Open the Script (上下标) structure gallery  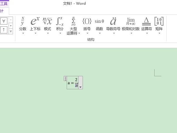35,25
